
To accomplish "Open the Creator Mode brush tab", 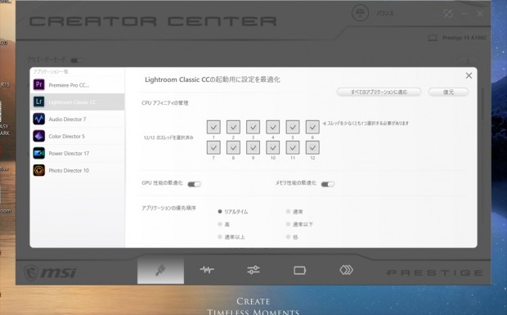I will (160, 270).
